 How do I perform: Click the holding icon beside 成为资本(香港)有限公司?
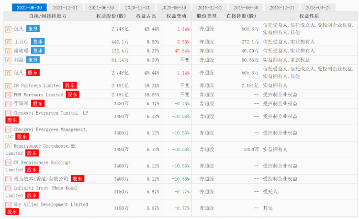point(8,179)
